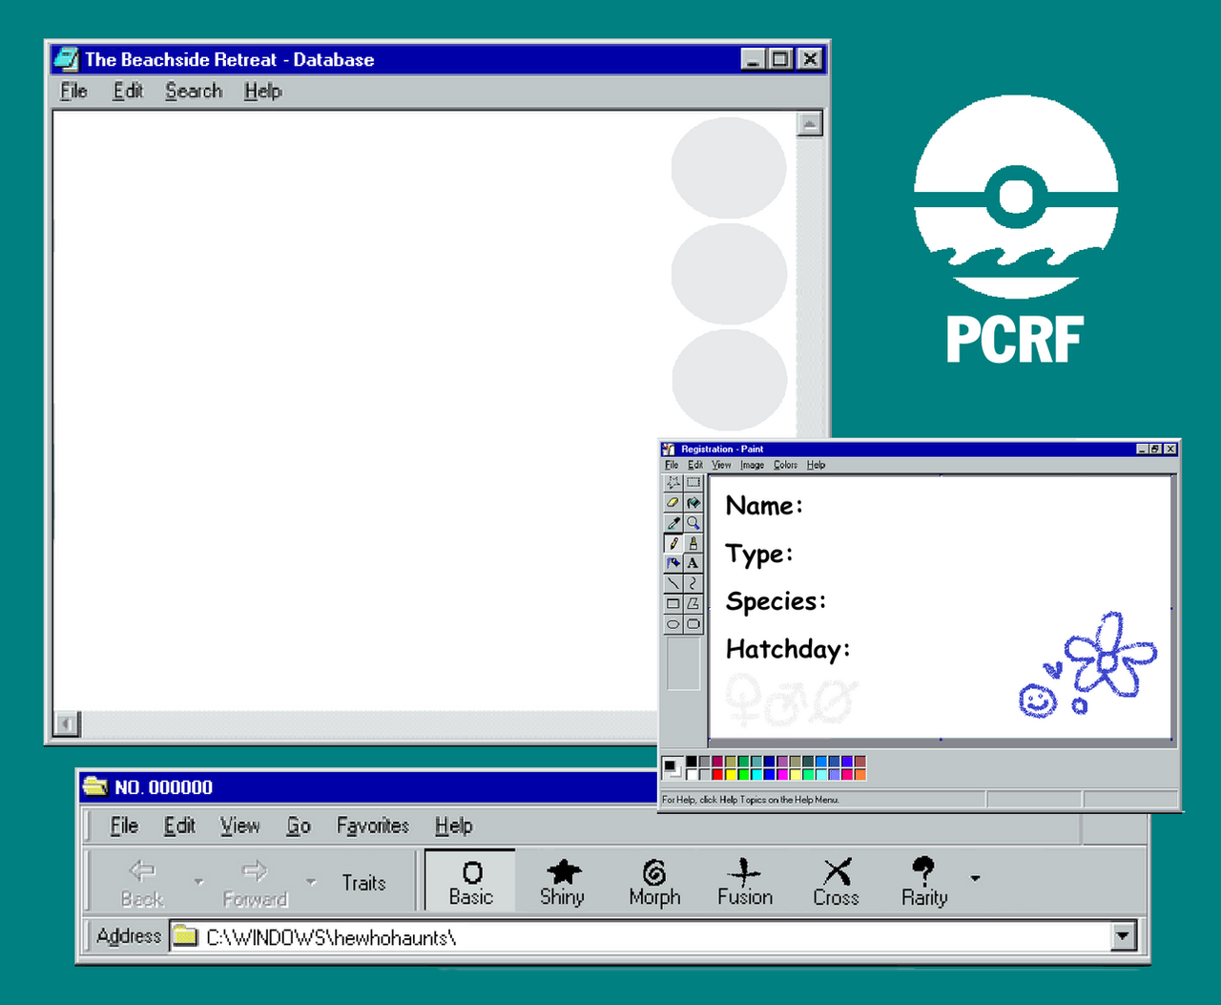Choose the Eraser tool in Paint
Image resolution: width=1221 pixels, height=1005 pixels.
pos(673,503)
